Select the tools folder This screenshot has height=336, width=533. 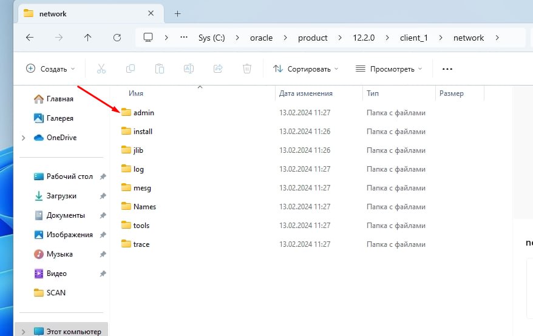tap(135, 225)
